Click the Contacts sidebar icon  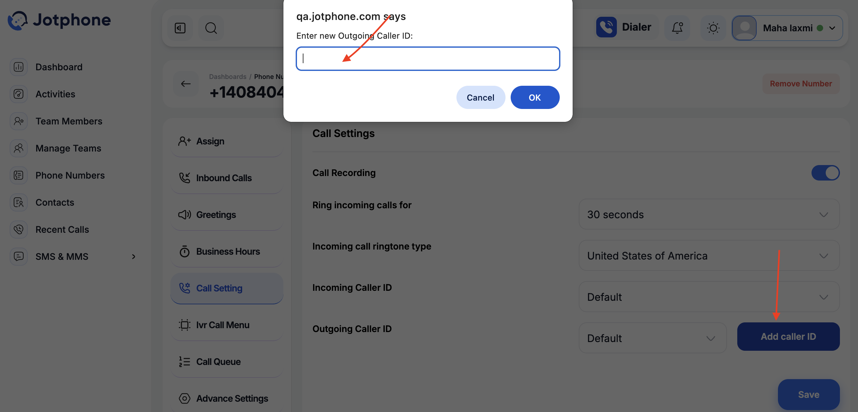coord(19,202)
